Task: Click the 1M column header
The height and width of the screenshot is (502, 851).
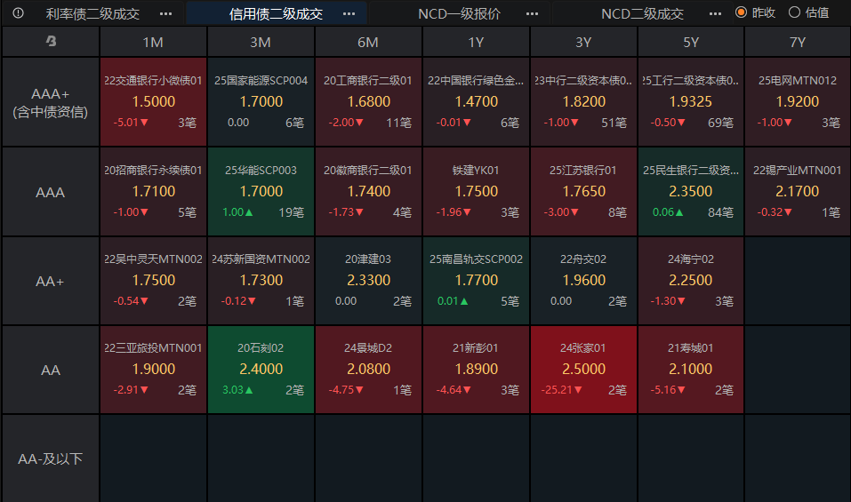Action: click(x=153, y=42)
